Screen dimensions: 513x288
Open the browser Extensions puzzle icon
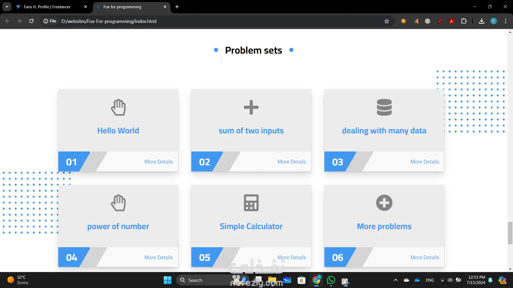point(464,21)
